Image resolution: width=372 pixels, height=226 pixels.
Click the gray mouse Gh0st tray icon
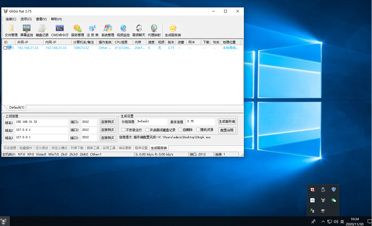(x=323, y=200)
